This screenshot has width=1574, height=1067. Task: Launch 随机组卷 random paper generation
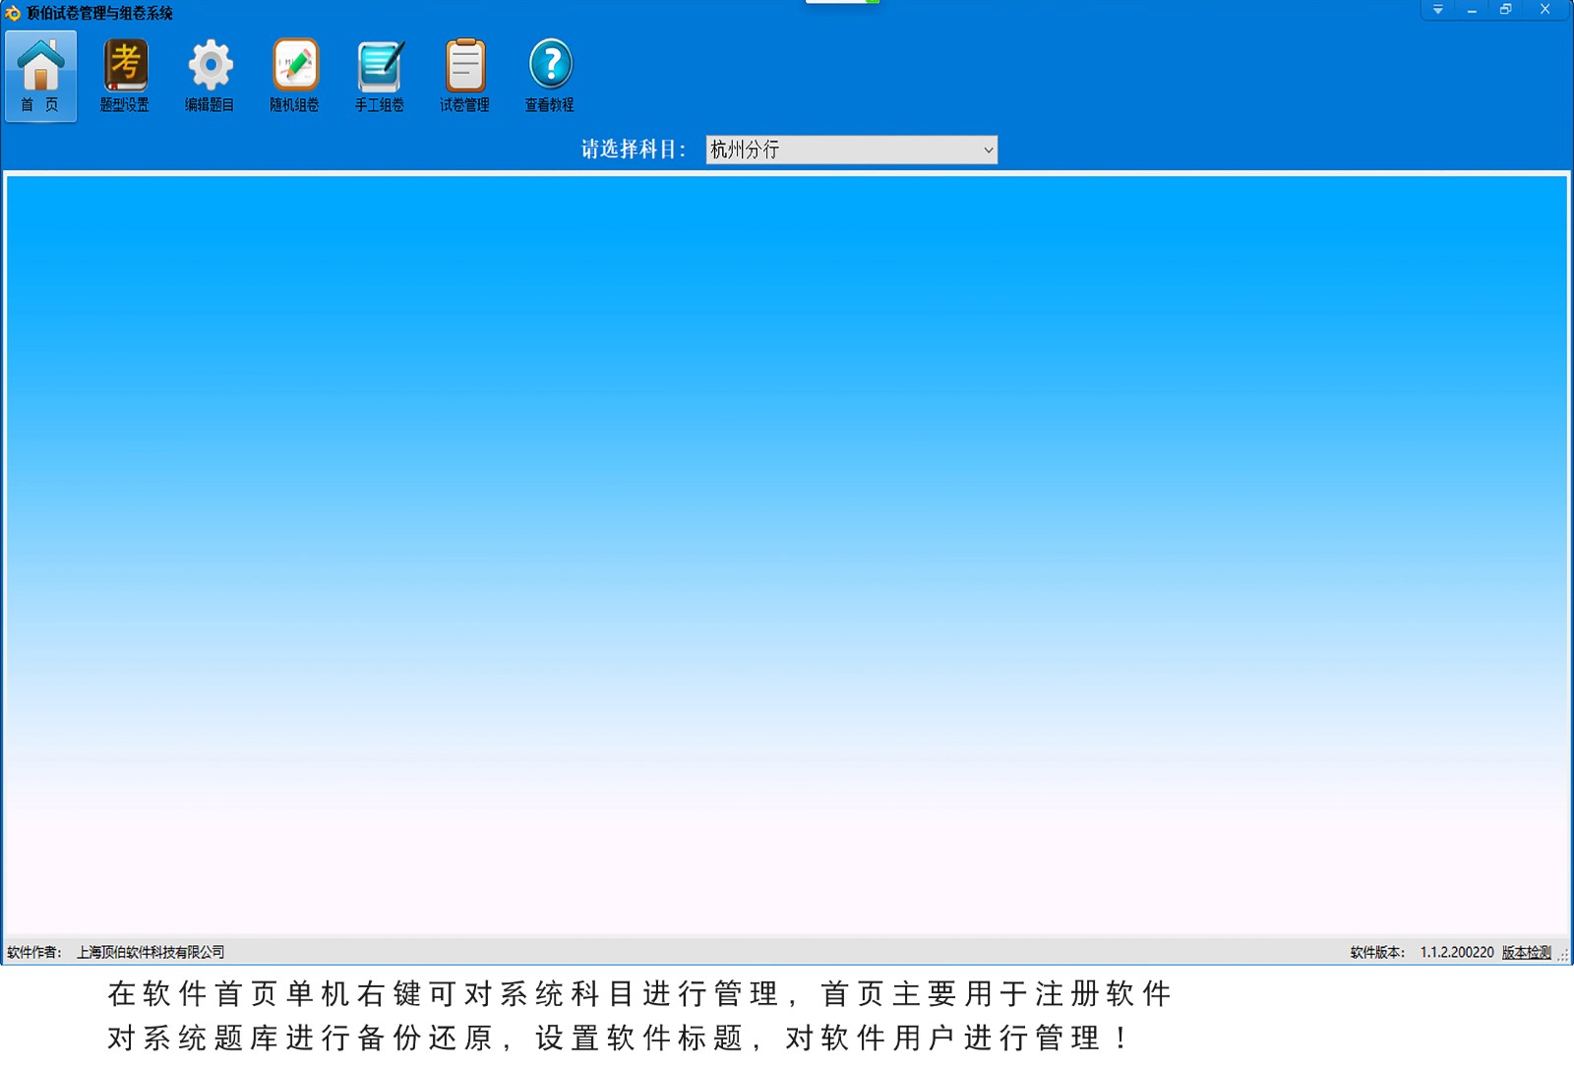click(x=295, y=76)
